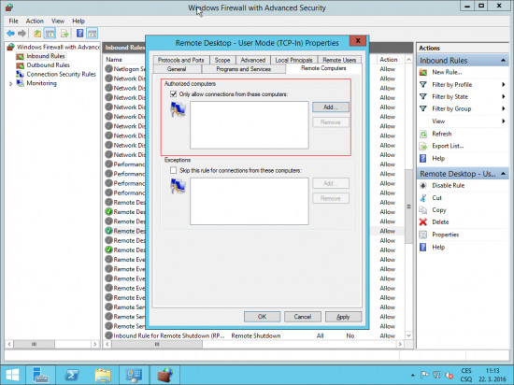Switch to the Advanced tab
The width and height of the screenshot is (514, 385).
[252, 60]
